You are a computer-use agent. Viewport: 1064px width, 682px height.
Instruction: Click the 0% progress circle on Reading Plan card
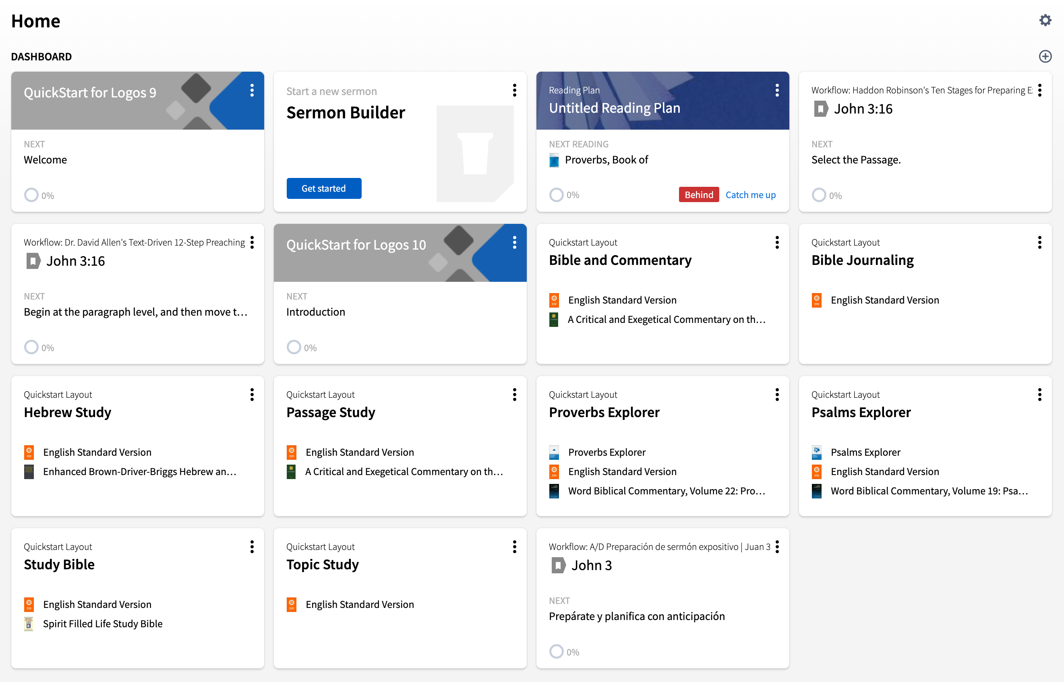[556, 195]
